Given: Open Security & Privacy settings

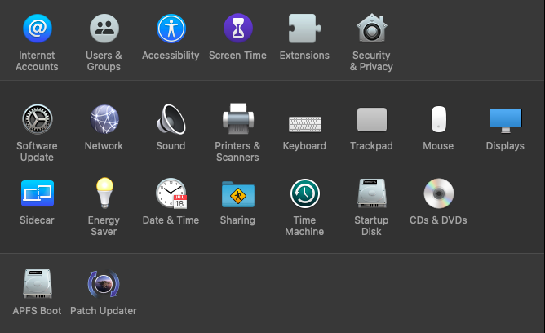Looking at the screenshot, I should pyautogui.click(x=371, y=28).
